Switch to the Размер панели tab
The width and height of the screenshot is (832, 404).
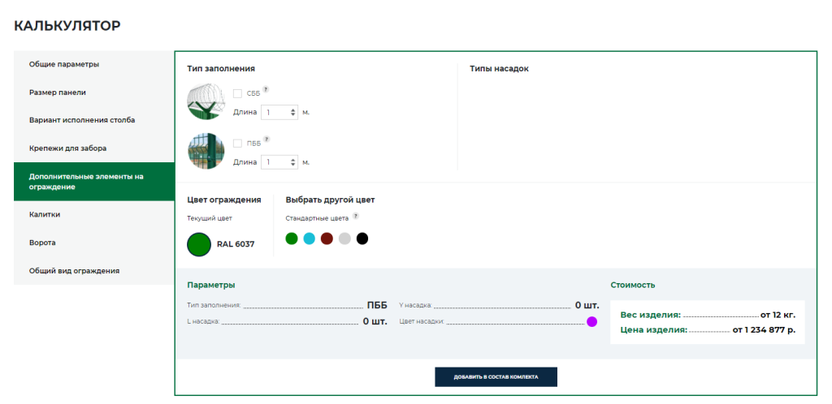pos(58,92)
